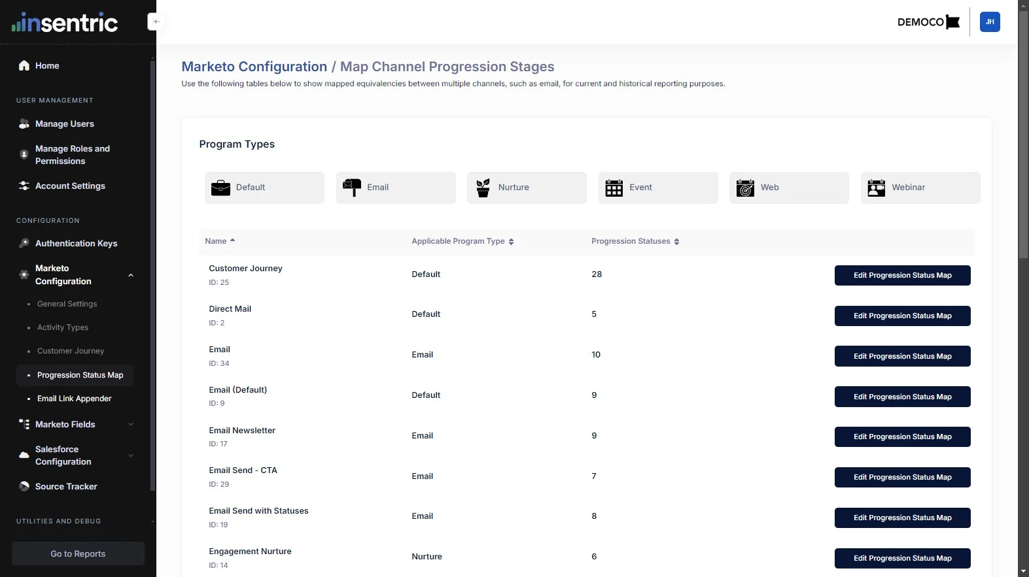1029x577 pixels.
Task: Click the Marketo Fields list icon
Action: (x=24, y=424)
